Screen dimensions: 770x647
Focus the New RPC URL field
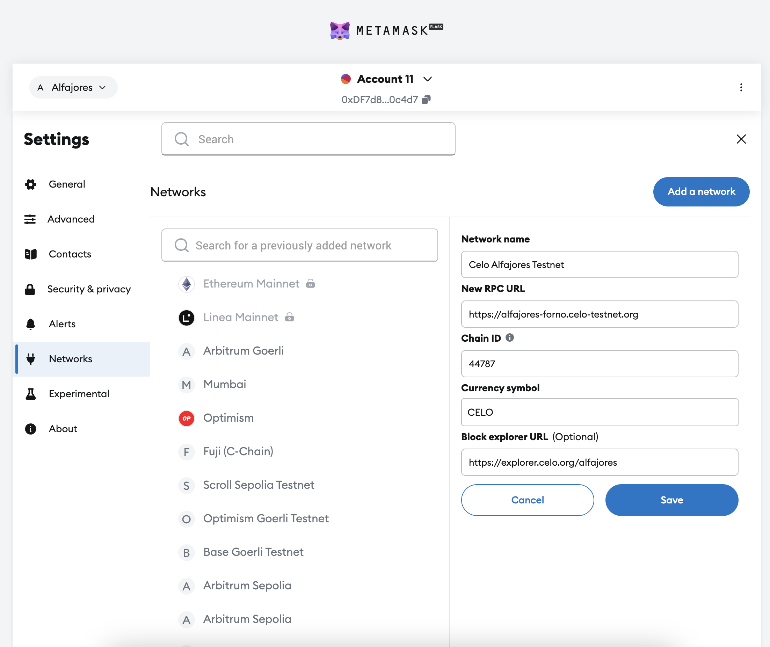[x=599, y=314]
